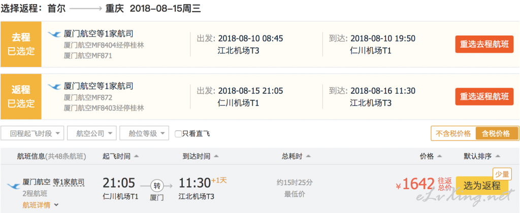The image size is (520, 213).
Task: Click the 等1家航司 dotted link
Action: [69, 182]
